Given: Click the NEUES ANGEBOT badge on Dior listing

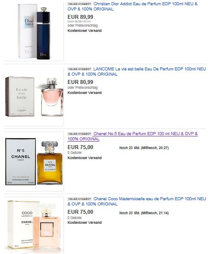Looking at the screenshot, I should pyautogui.click(x=80, y=4).
